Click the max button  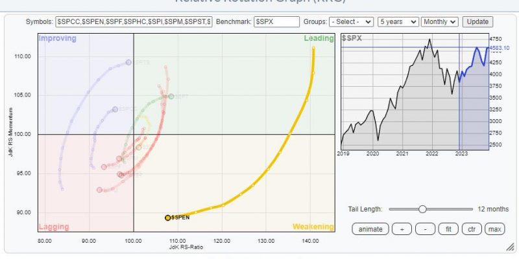pos(495,229)
